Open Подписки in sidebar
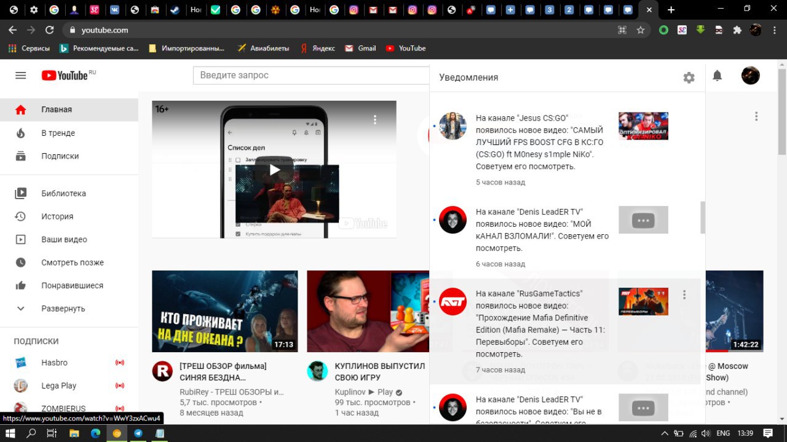Screen dimensions: 787x442 [69, 156]
